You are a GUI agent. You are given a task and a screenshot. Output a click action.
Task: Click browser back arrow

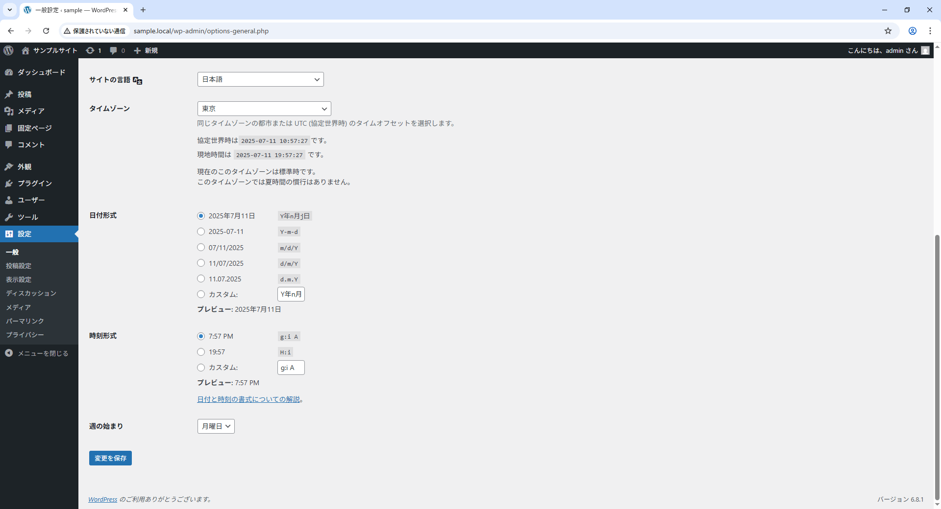[11, 31]
